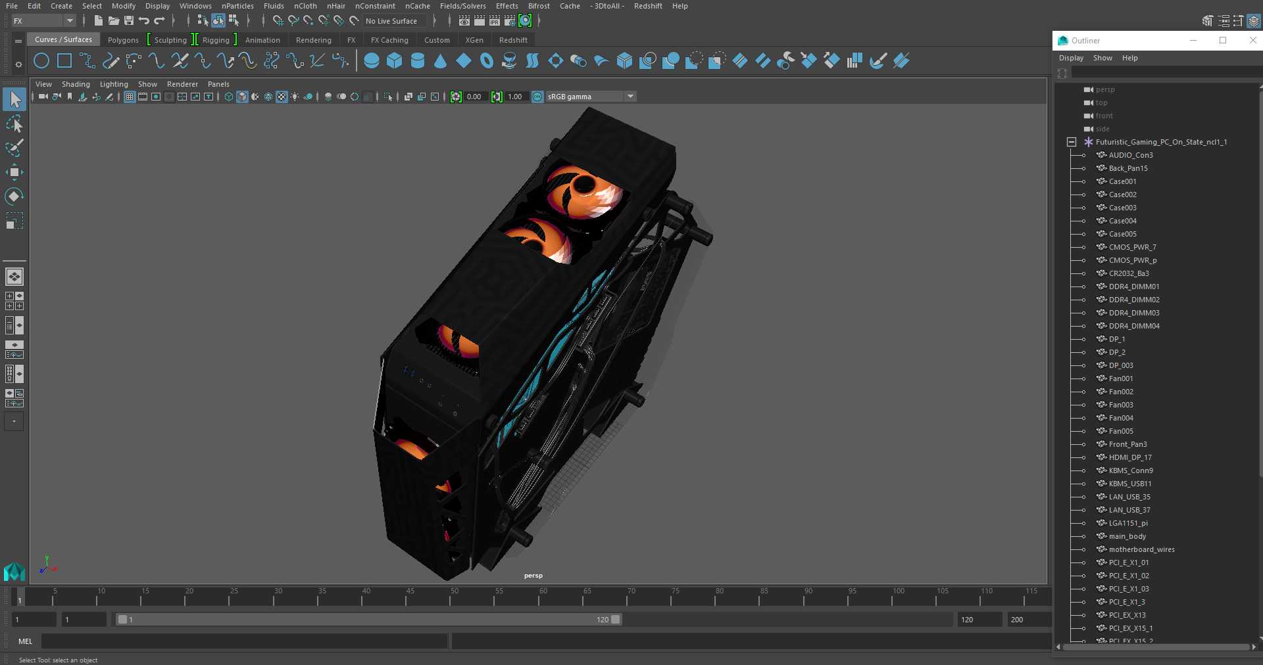Click the Outliner horizontal scrollbar

coord(1156,647)
